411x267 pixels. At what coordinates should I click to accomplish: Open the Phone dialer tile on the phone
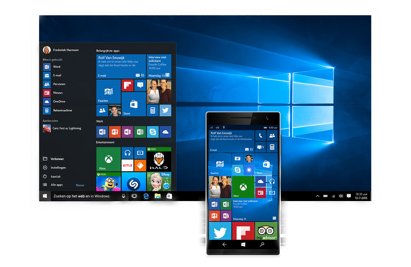tap(260, 135)
